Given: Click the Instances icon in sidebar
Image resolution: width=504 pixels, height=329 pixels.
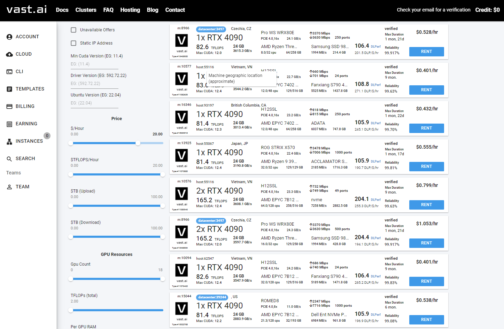Looking at the screenshot, I should (9, 141).
